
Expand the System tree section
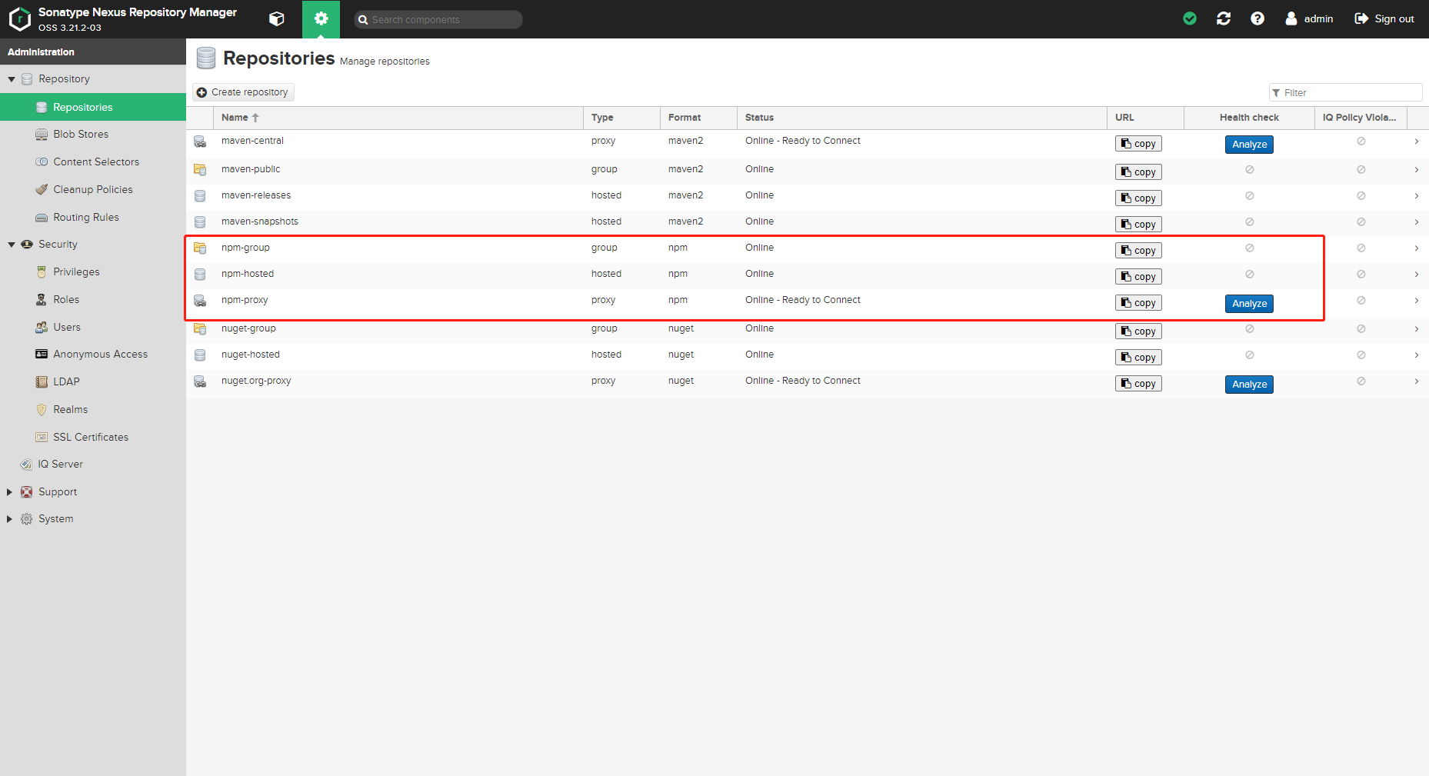tap(10, 519)
